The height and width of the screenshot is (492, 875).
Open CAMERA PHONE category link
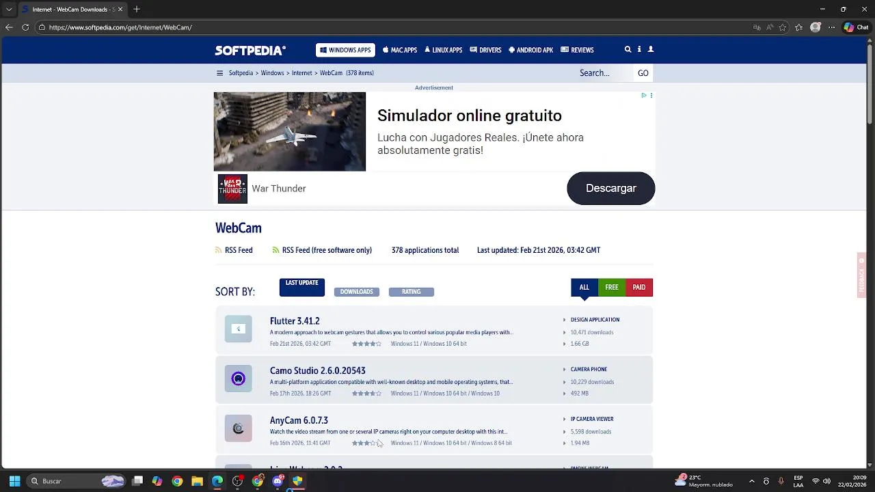pyautogui.click(x=589, y=370)
